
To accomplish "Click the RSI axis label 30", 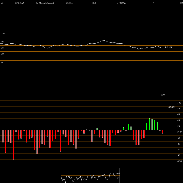I will click(3, 54).
